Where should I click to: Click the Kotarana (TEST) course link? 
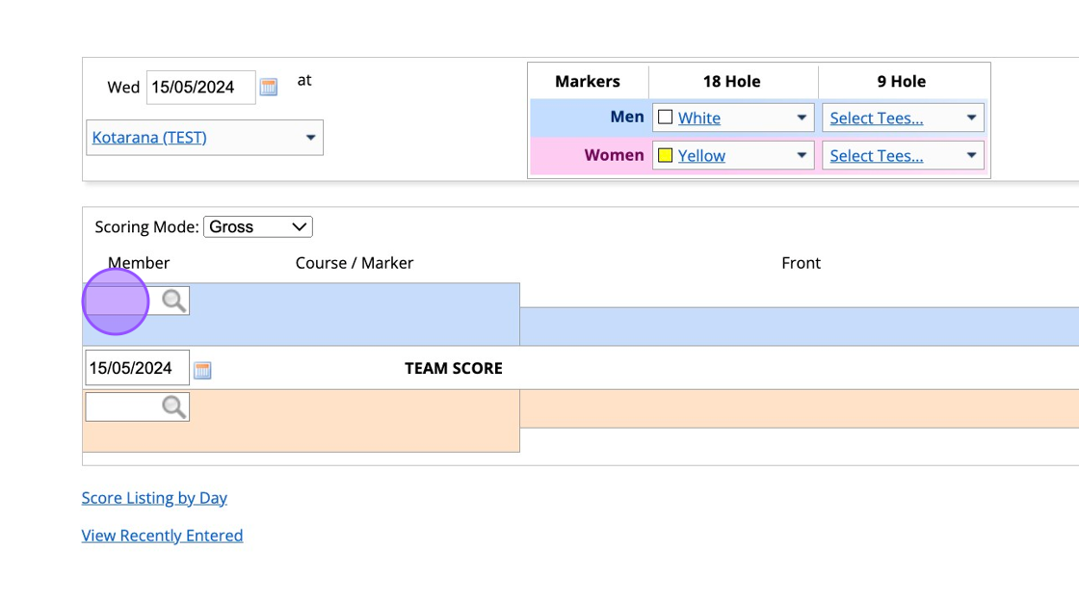(149, 138)
